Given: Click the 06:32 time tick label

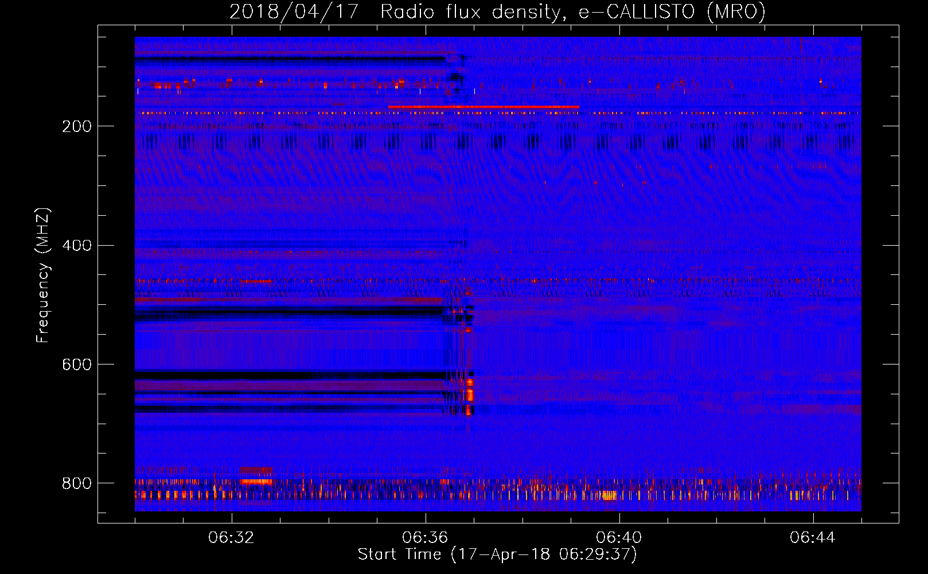Looking at the screenshot, I should [x=231, y=538].
